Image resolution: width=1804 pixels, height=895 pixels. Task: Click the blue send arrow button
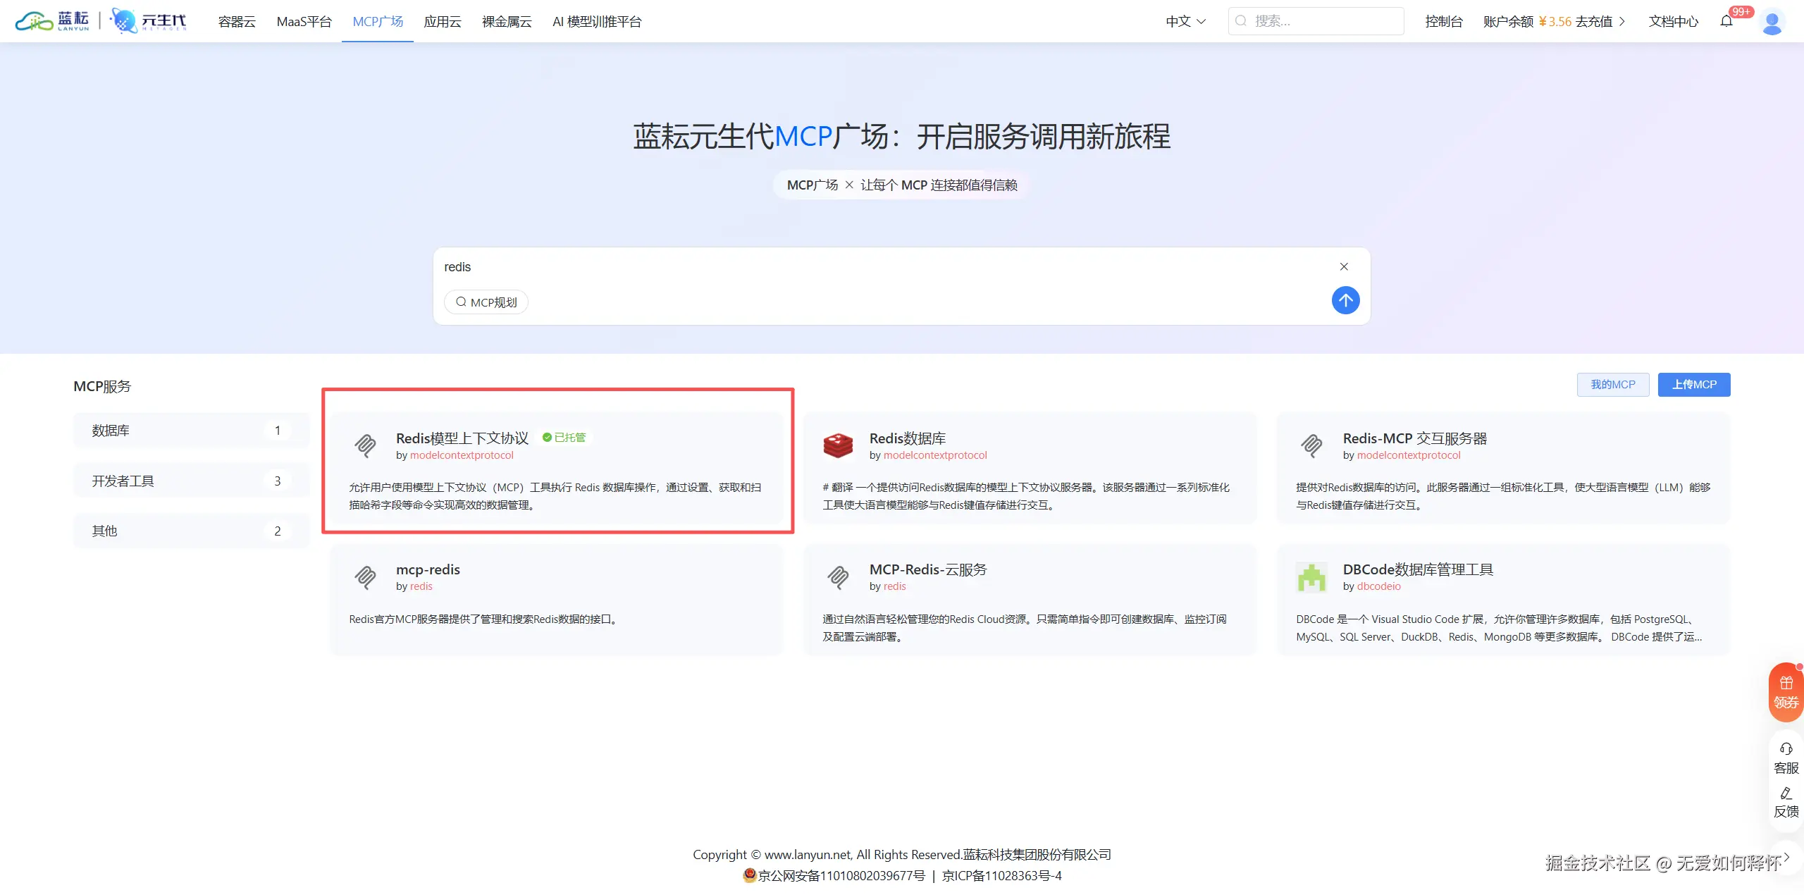pos(1345,300)
